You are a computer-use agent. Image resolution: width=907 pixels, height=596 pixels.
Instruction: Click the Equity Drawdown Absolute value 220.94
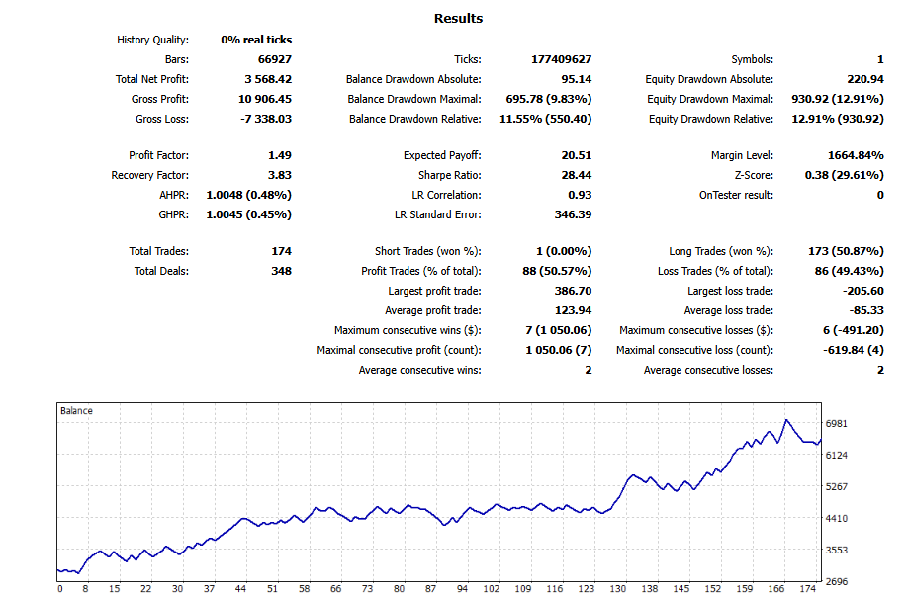tap(864, 80)
